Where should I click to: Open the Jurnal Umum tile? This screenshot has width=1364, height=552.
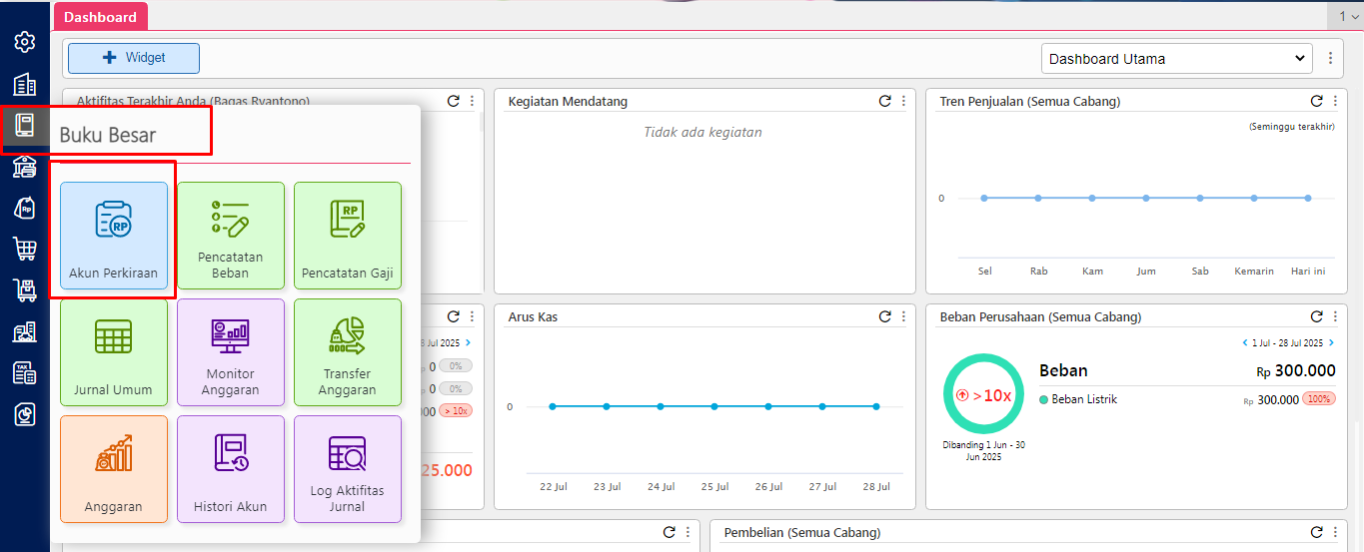coord(113,352)
